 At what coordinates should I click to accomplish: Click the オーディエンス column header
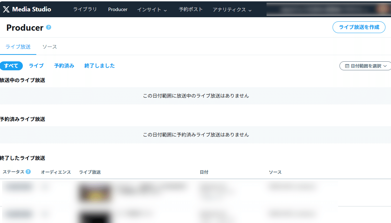coord(56,172)
